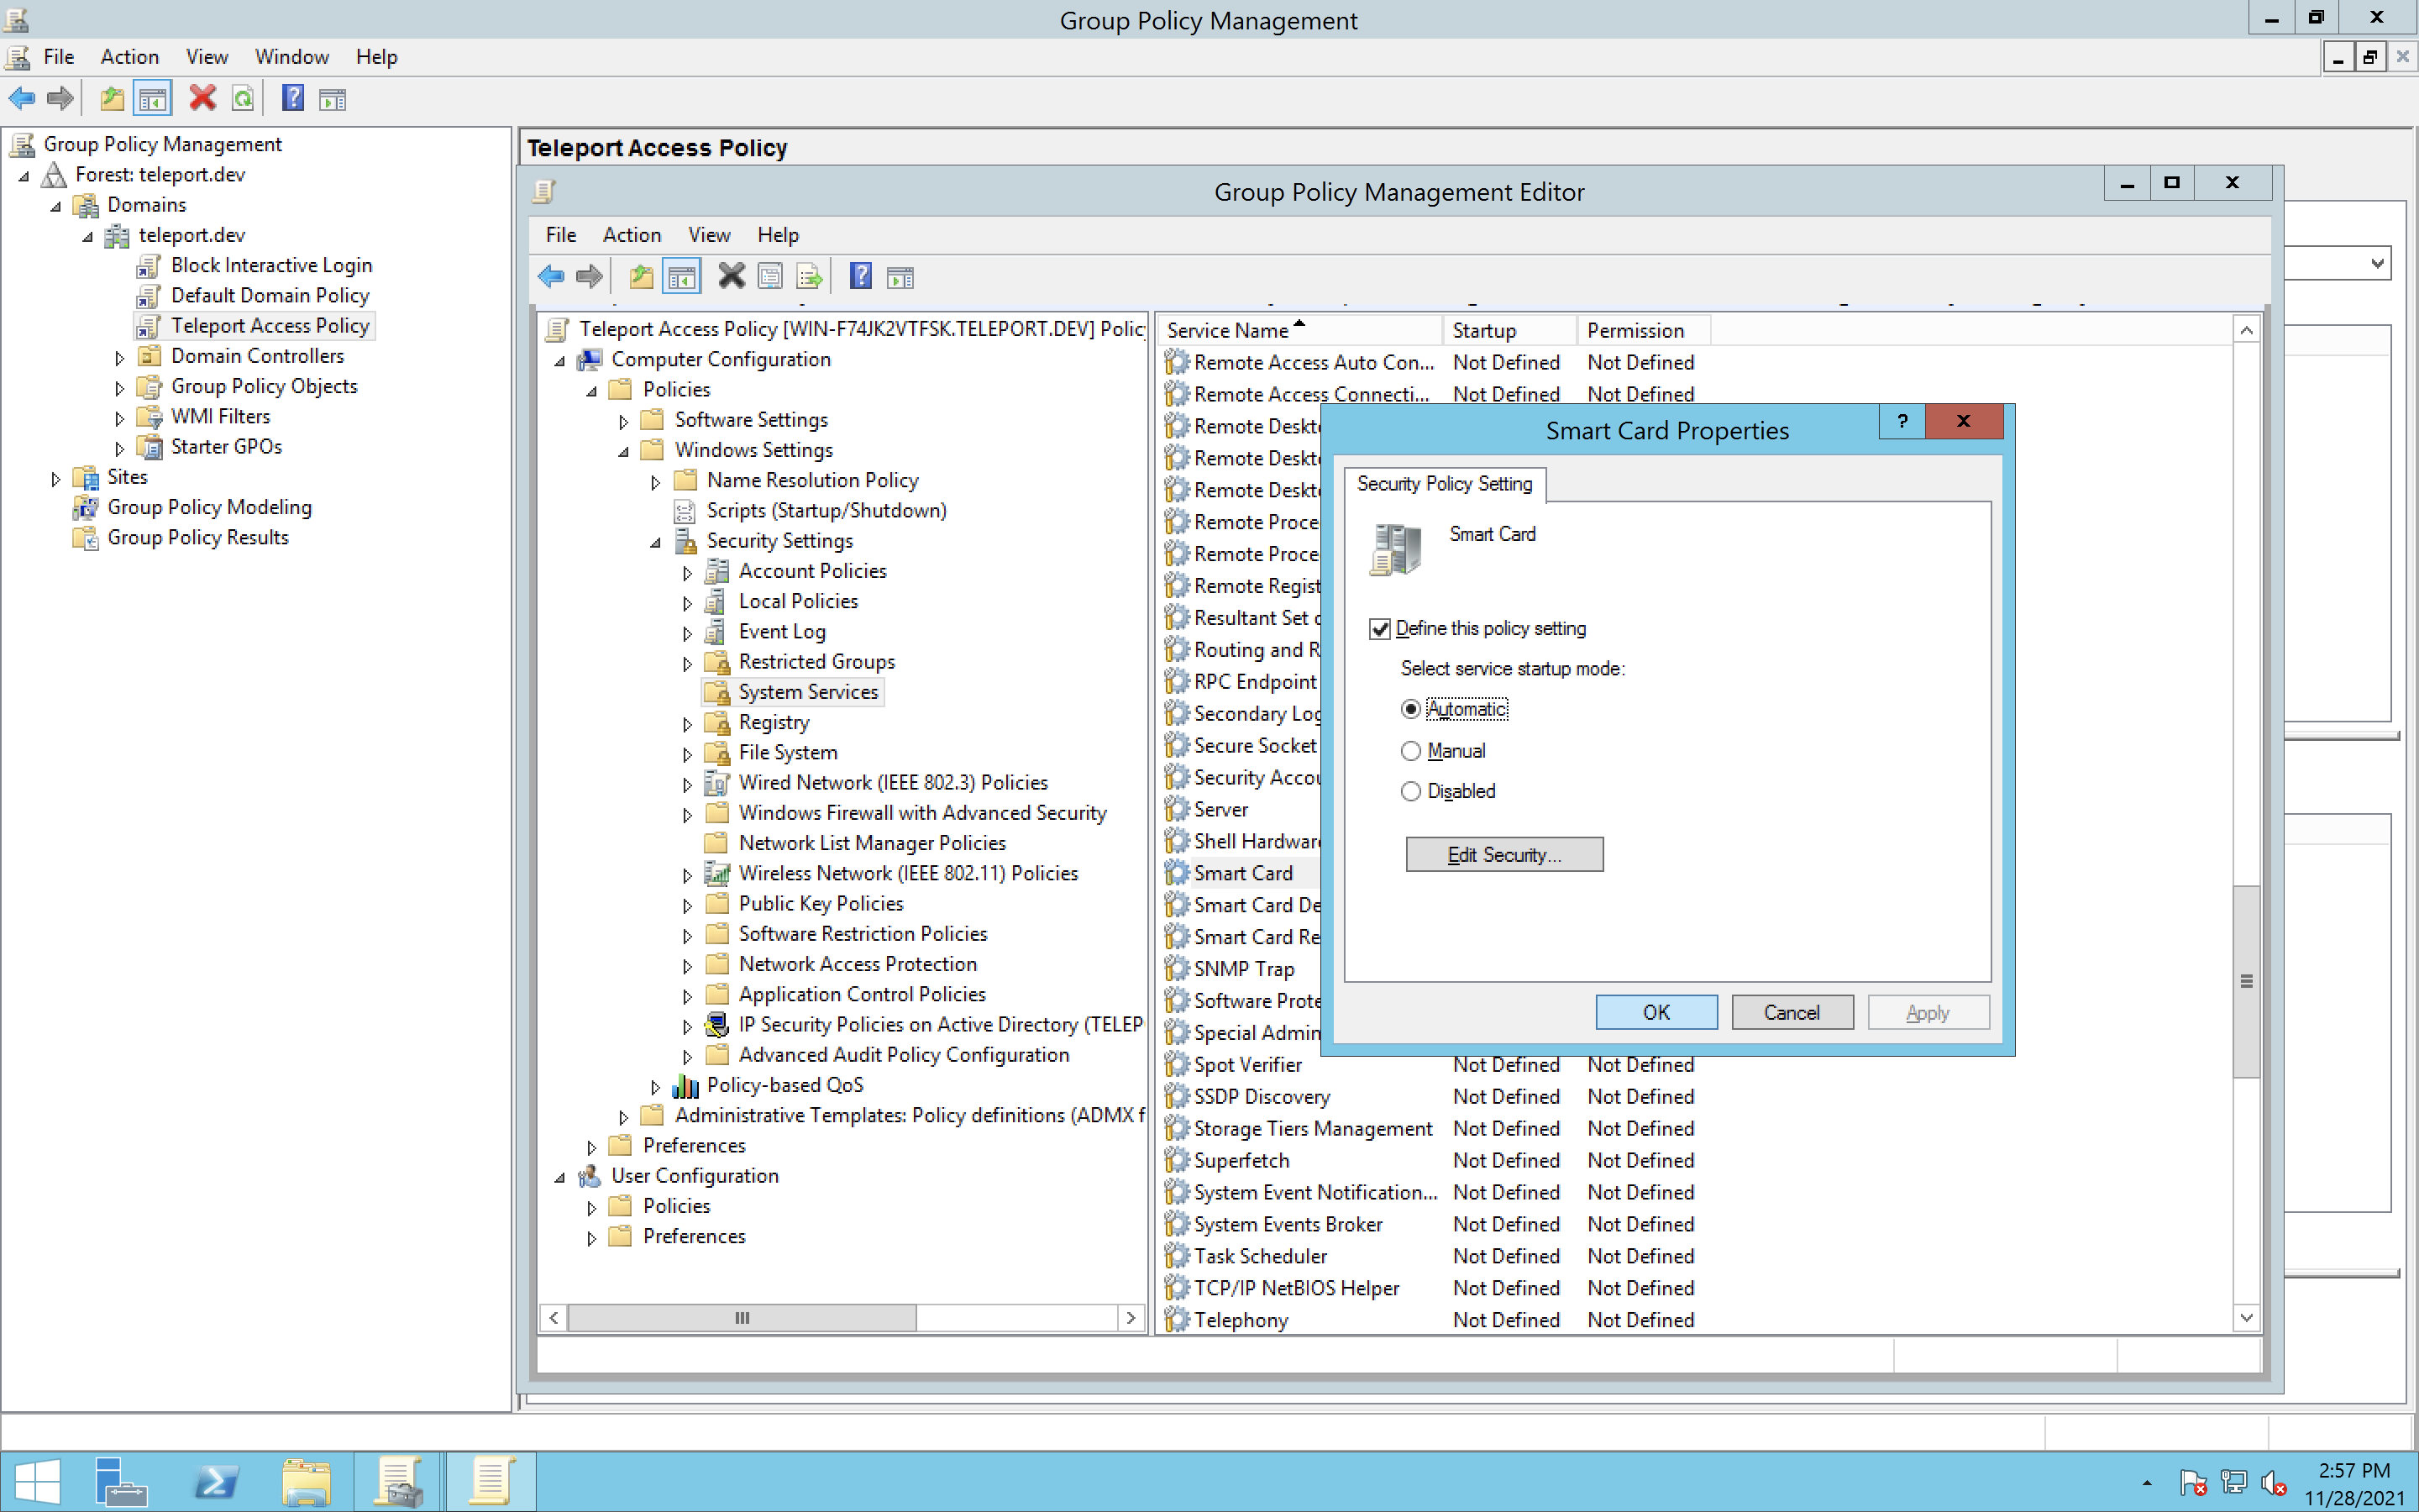The width and height of the screenshot is (2419, 1512).
Task: Open PowerShell from the taskbar
Action: click(215, 1482)
